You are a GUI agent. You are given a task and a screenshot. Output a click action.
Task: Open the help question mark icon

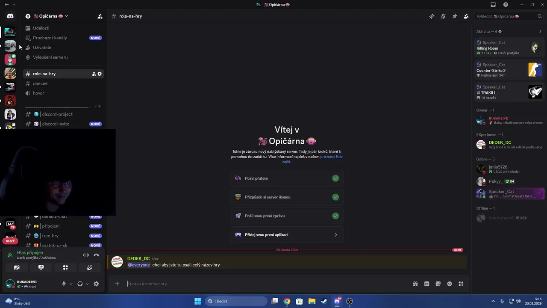(506, 5)
